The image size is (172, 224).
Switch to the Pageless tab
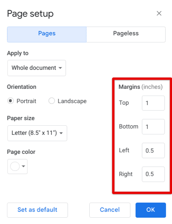pyautogui.click(x=126, y=34)
